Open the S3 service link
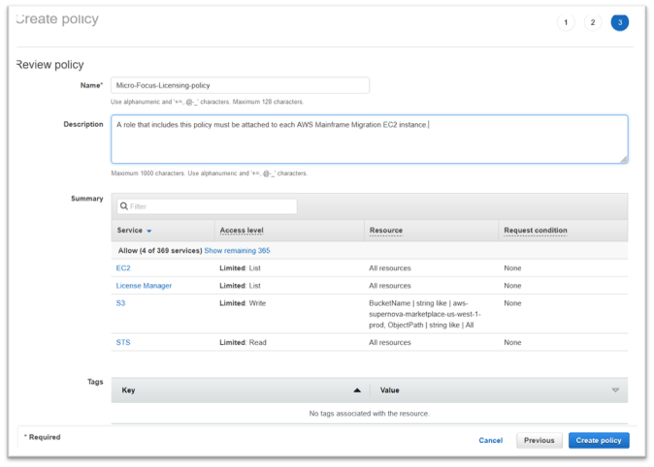The image size is (654, 467). point(120,303)
